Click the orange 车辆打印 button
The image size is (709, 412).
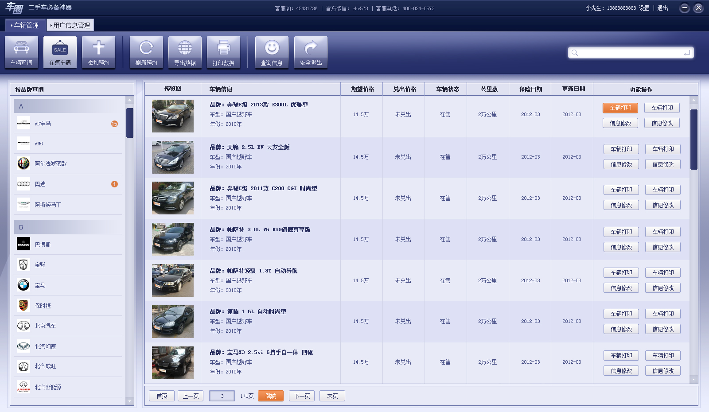[x=620, y=108]
